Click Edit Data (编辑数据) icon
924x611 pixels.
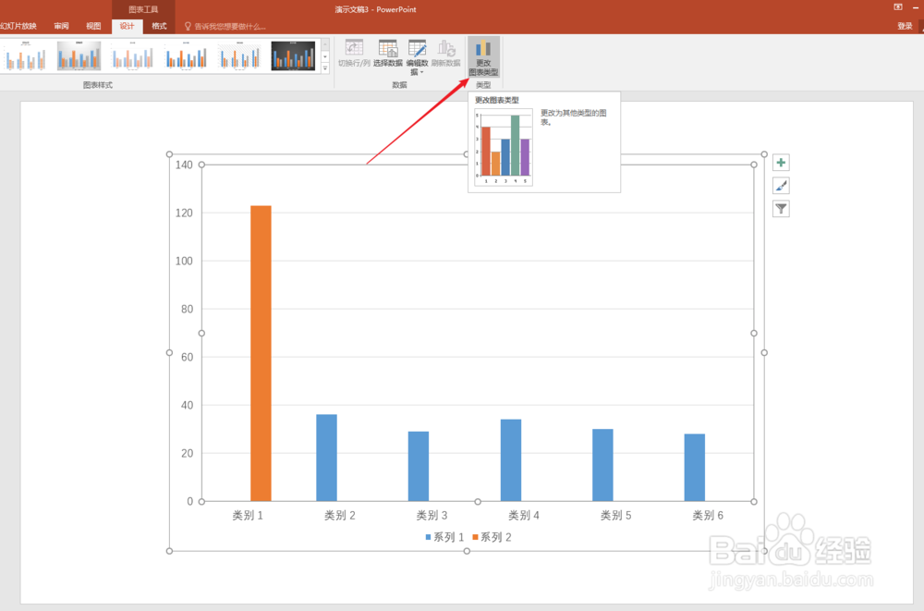[418, 48]
